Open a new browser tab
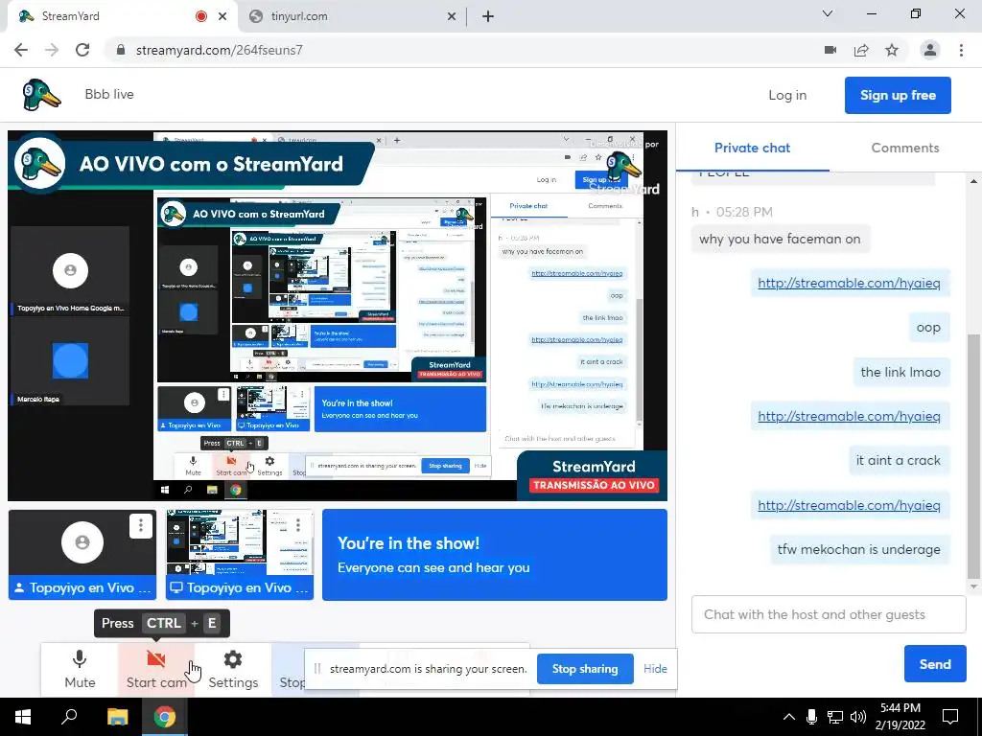Viewport: 982px width, 736px height. click(488, 16)
